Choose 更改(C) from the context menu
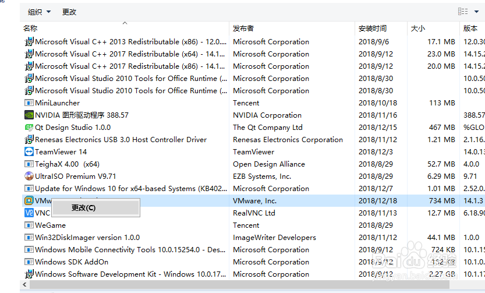This screenshot has height=293, width=485. pos(83,207)
